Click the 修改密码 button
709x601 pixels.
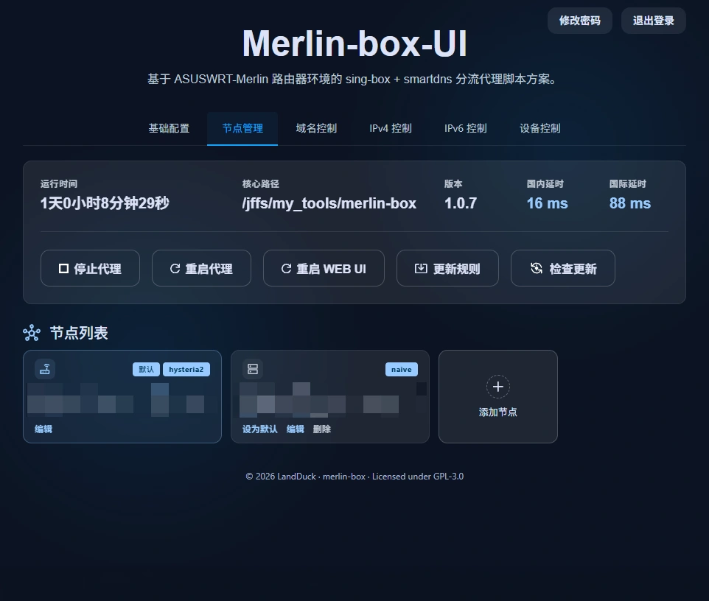pos(580,21)
